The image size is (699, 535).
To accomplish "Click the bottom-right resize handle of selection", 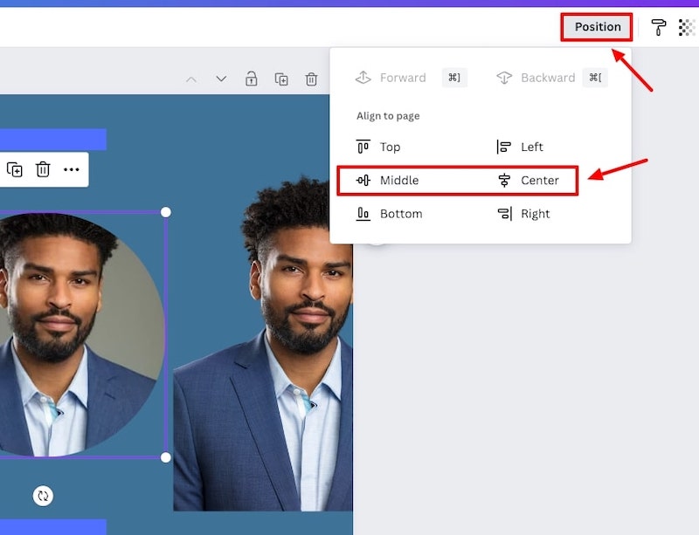I will [166, 457].
